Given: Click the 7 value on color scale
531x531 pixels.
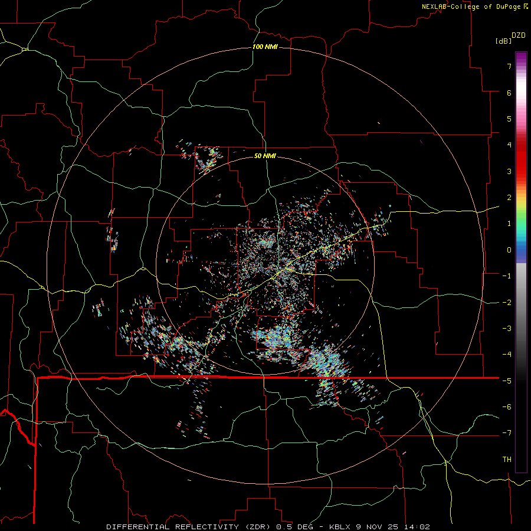Looking at the screenshot, I should point(509,66).
